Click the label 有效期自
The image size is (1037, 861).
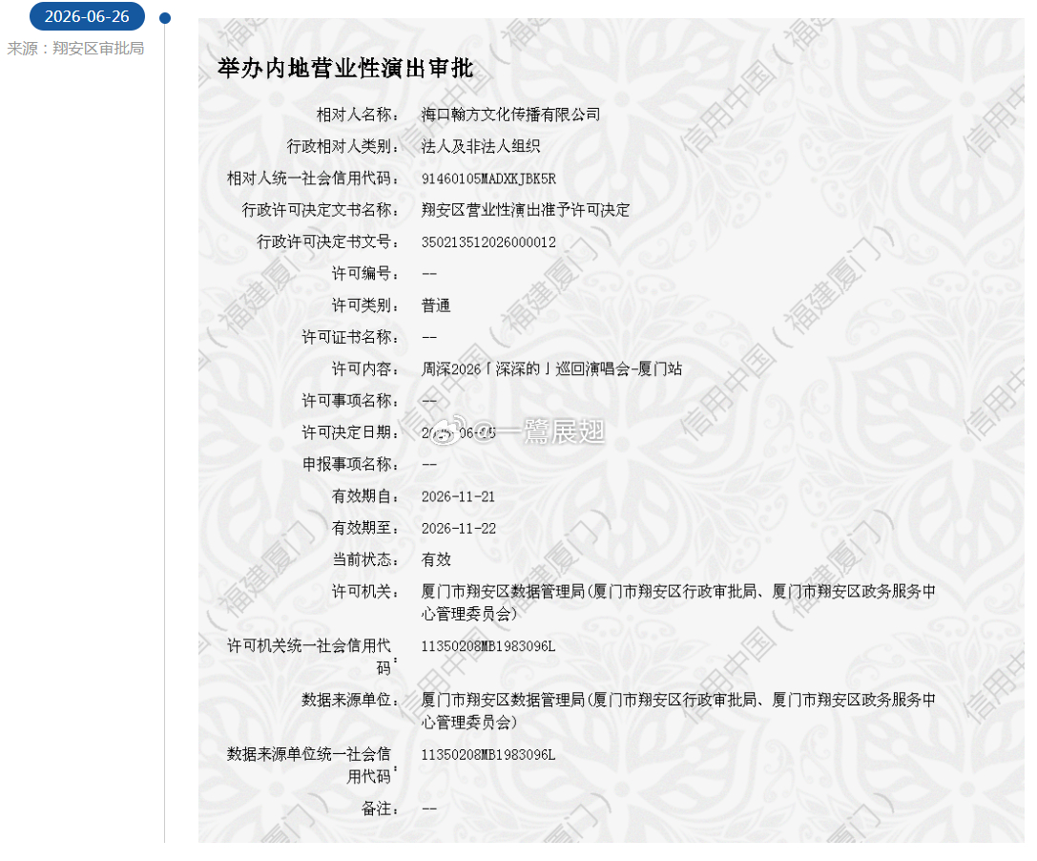365,495
